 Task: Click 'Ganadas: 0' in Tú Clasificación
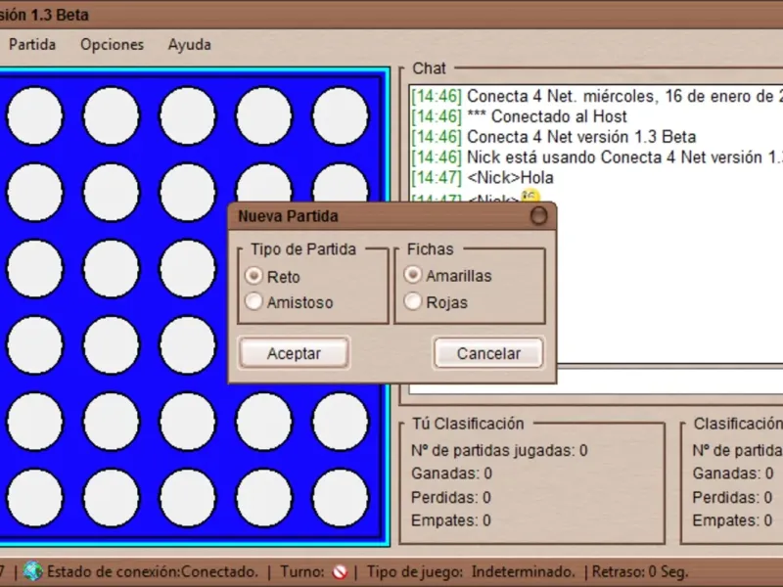click(x=451, y=474)
